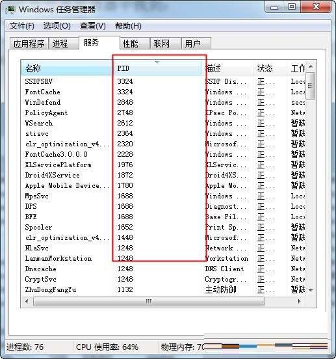Click PID value 1448
Viewport: 336px width, 359px height.
(125, 237)
